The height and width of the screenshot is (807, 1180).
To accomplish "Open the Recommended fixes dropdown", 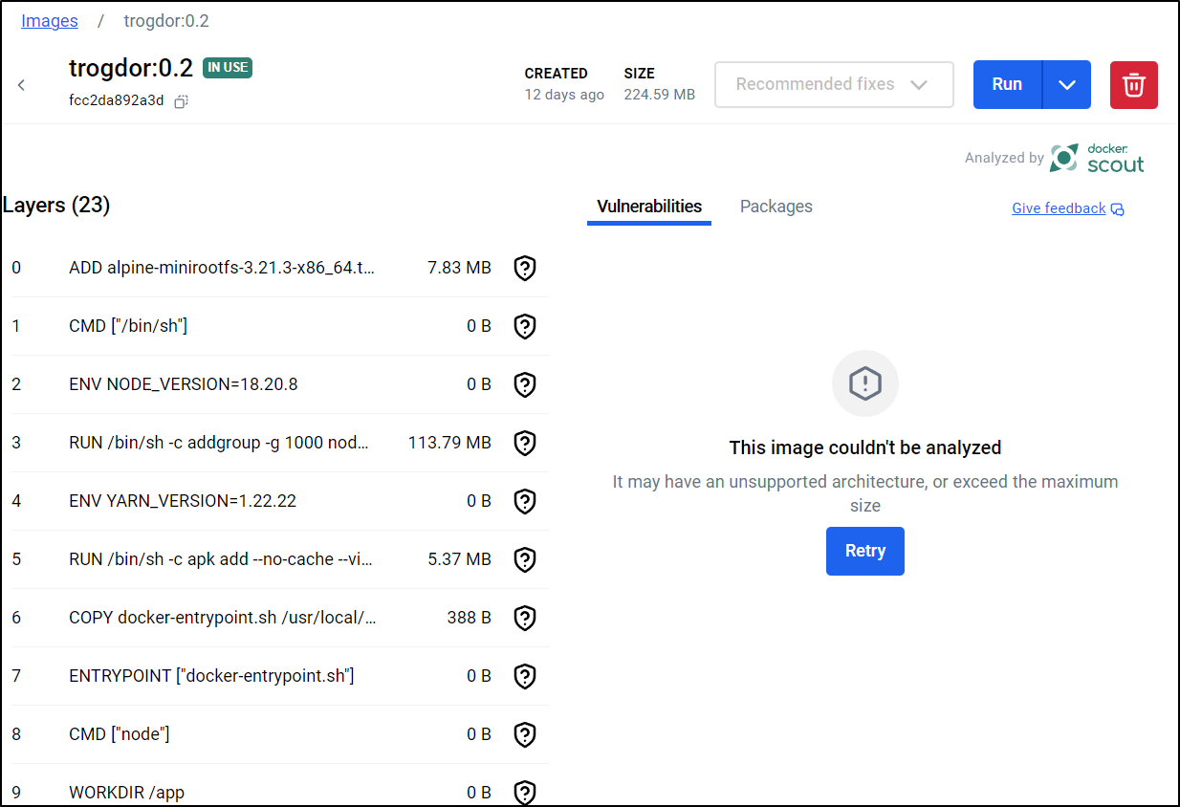I will tap(833, 84).
